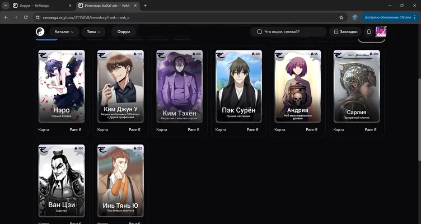This screenshot has height=224, width=421.
Task: Bookmark this page with the star icon
Action: 341,17
